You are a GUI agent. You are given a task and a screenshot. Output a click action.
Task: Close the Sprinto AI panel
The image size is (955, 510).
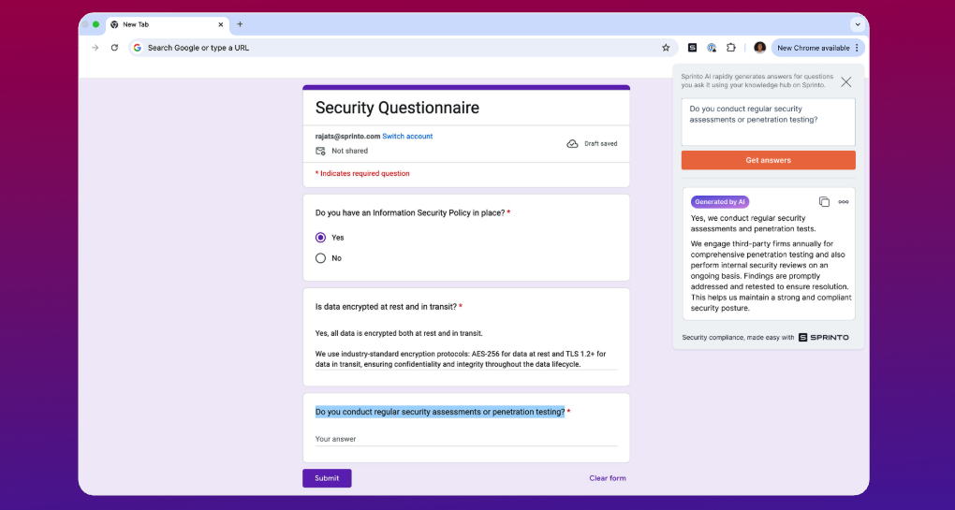coord(846,82)
